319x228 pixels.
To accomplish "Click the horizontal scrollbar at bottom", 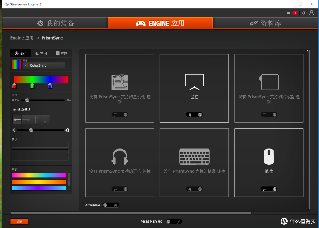I will pyautogui.click(x=131, y=213).
